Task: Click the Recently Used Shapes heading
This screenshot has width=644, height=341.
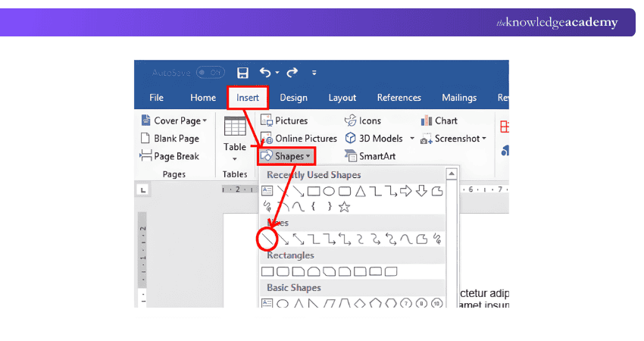Action: click(x=314, y=175)
